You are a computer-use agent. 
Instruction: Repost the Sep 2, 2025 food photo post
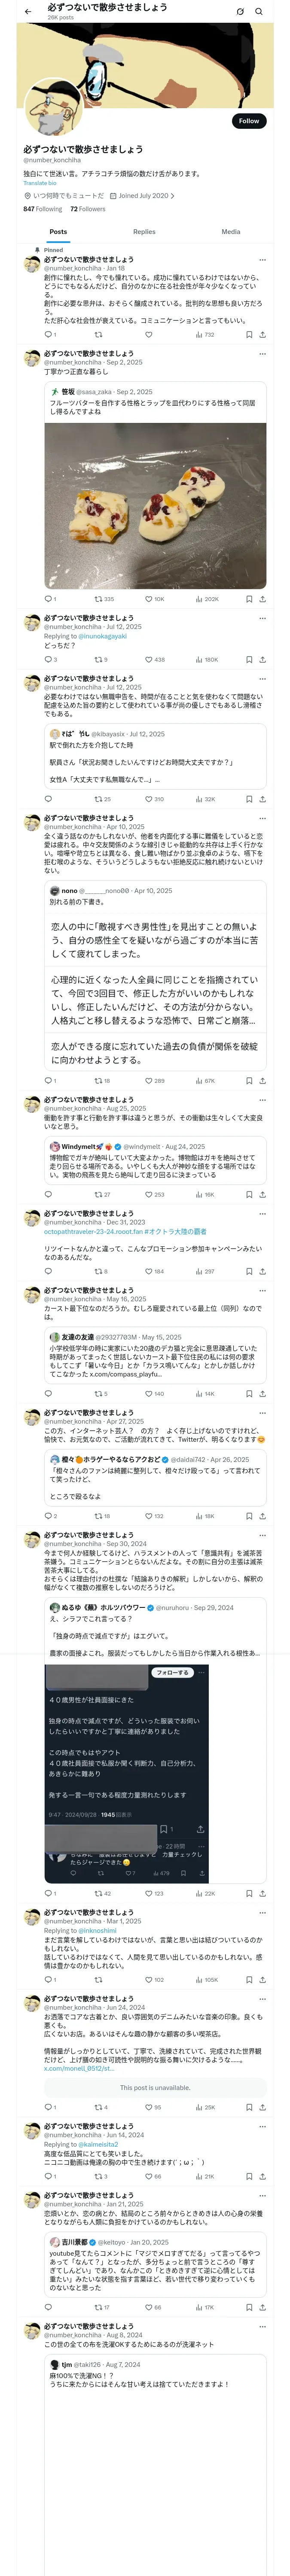(104, 599)
